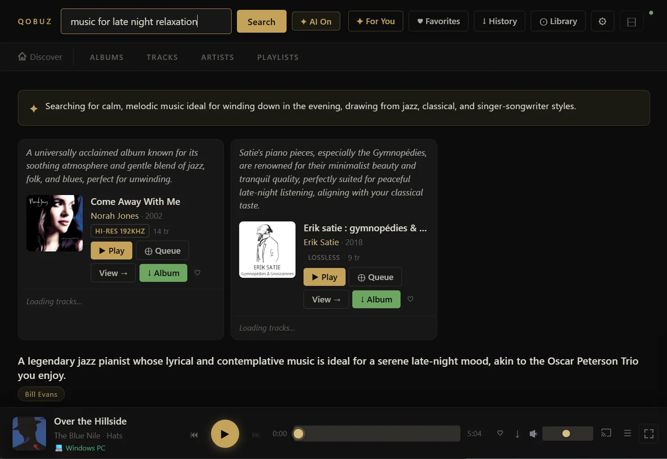Download the current track via arrow icon

[x=517, y=433]
